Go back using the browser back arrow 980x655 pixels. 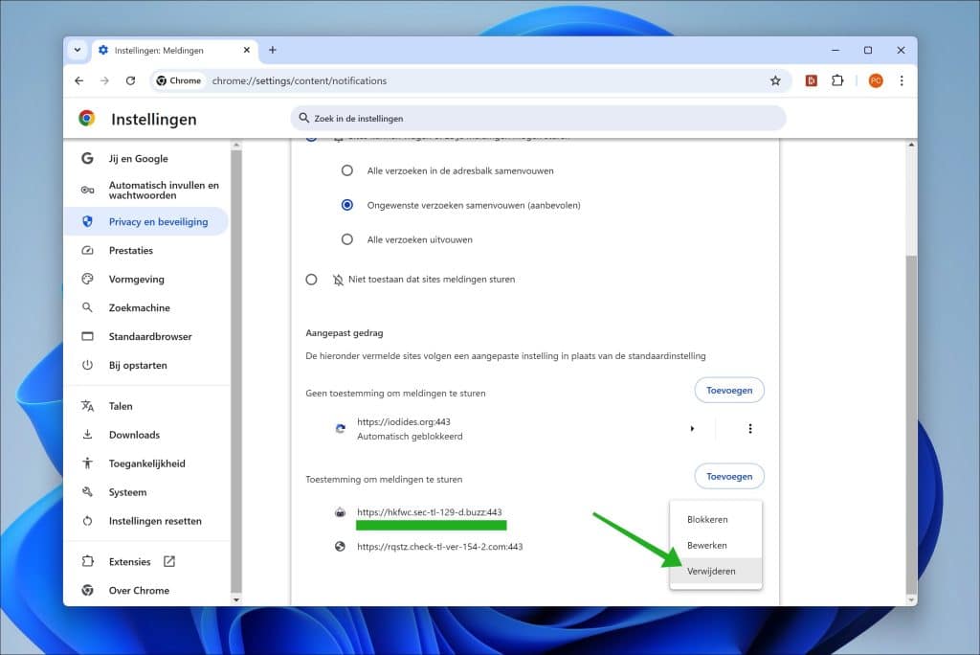78,80
